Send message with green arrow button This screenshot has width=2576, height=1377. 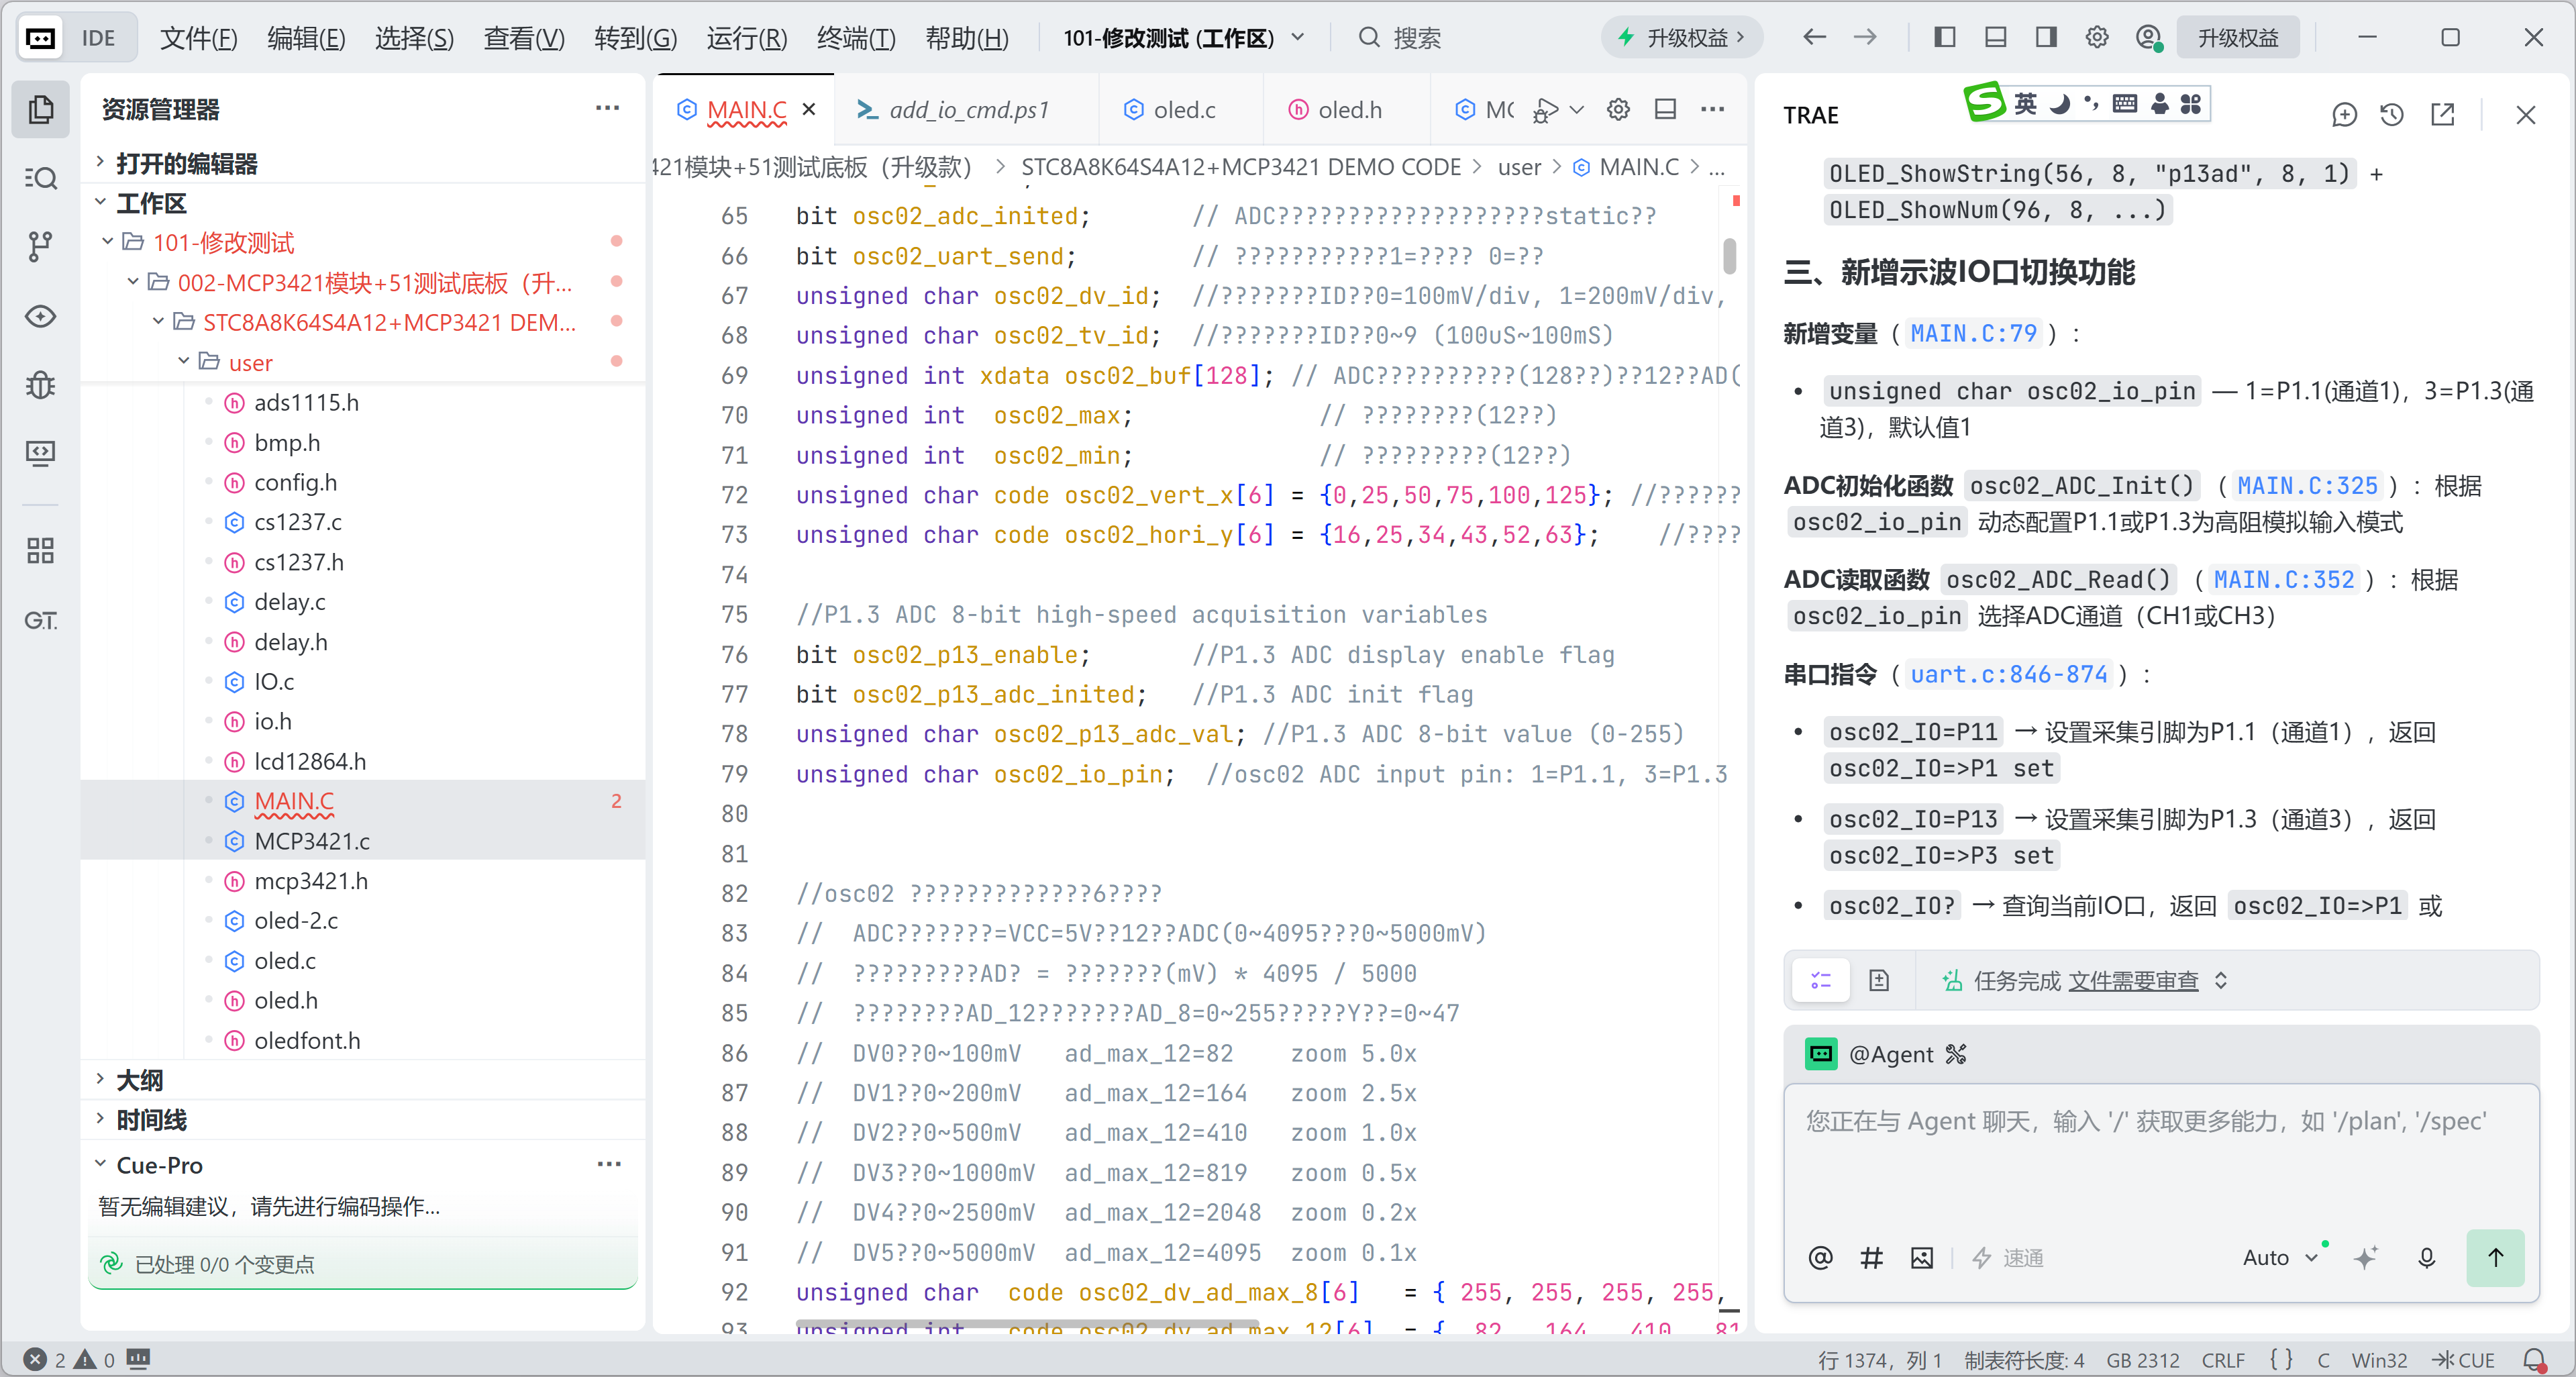pyautogui.click(x=2495, y=1258)
